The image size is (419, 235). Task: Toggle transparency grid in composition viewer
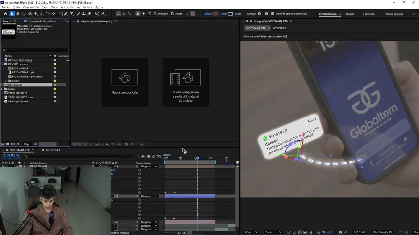(x=294, y=232)
